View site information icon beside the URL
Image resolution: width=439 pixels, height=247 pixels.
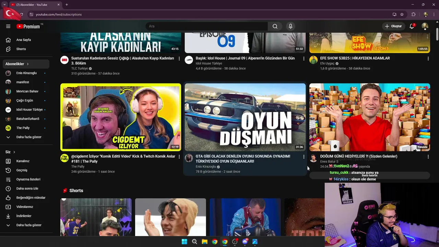tap(31, 14)
